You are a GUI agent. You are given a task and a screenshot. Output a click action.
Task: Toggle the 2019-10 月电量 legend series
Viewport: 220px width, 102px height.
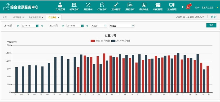(x=100, y=41)
